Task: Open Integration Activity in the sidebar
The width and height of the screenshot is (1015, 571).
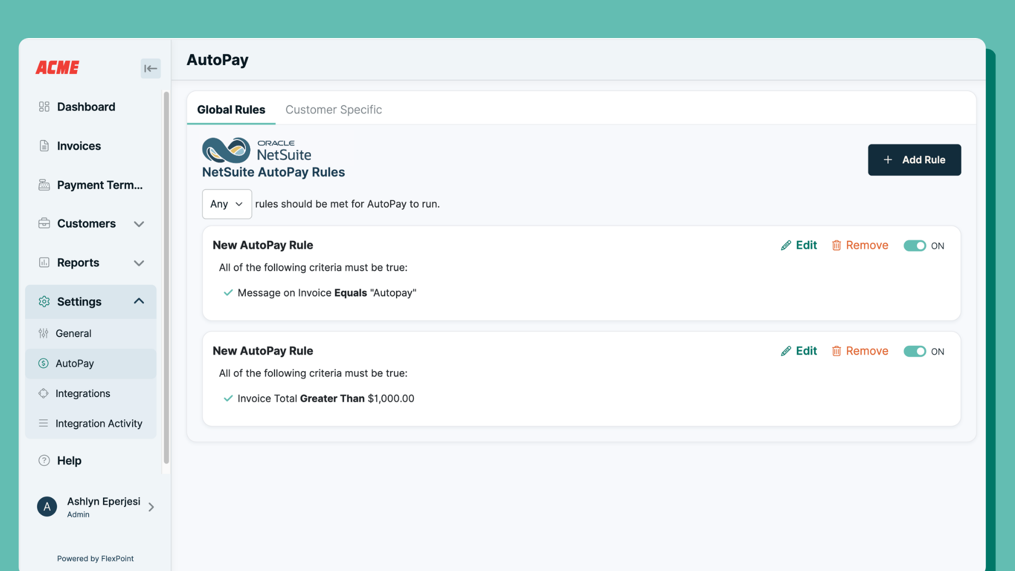Action: 98,423
